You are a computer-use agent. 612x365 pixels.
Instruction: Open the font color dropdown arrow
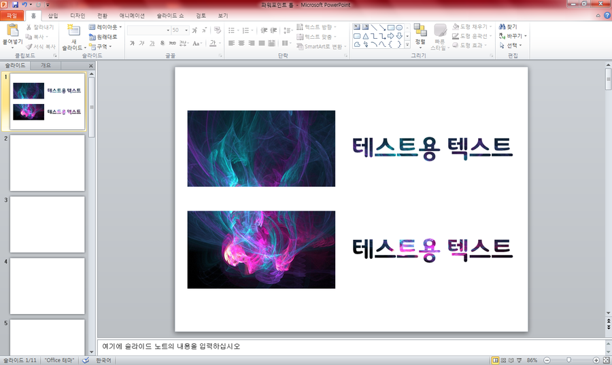point(220,44)
